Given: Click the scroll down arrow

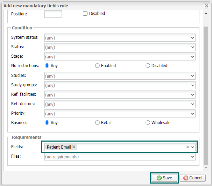Looking at the screenshot, I should coord(206,168).
